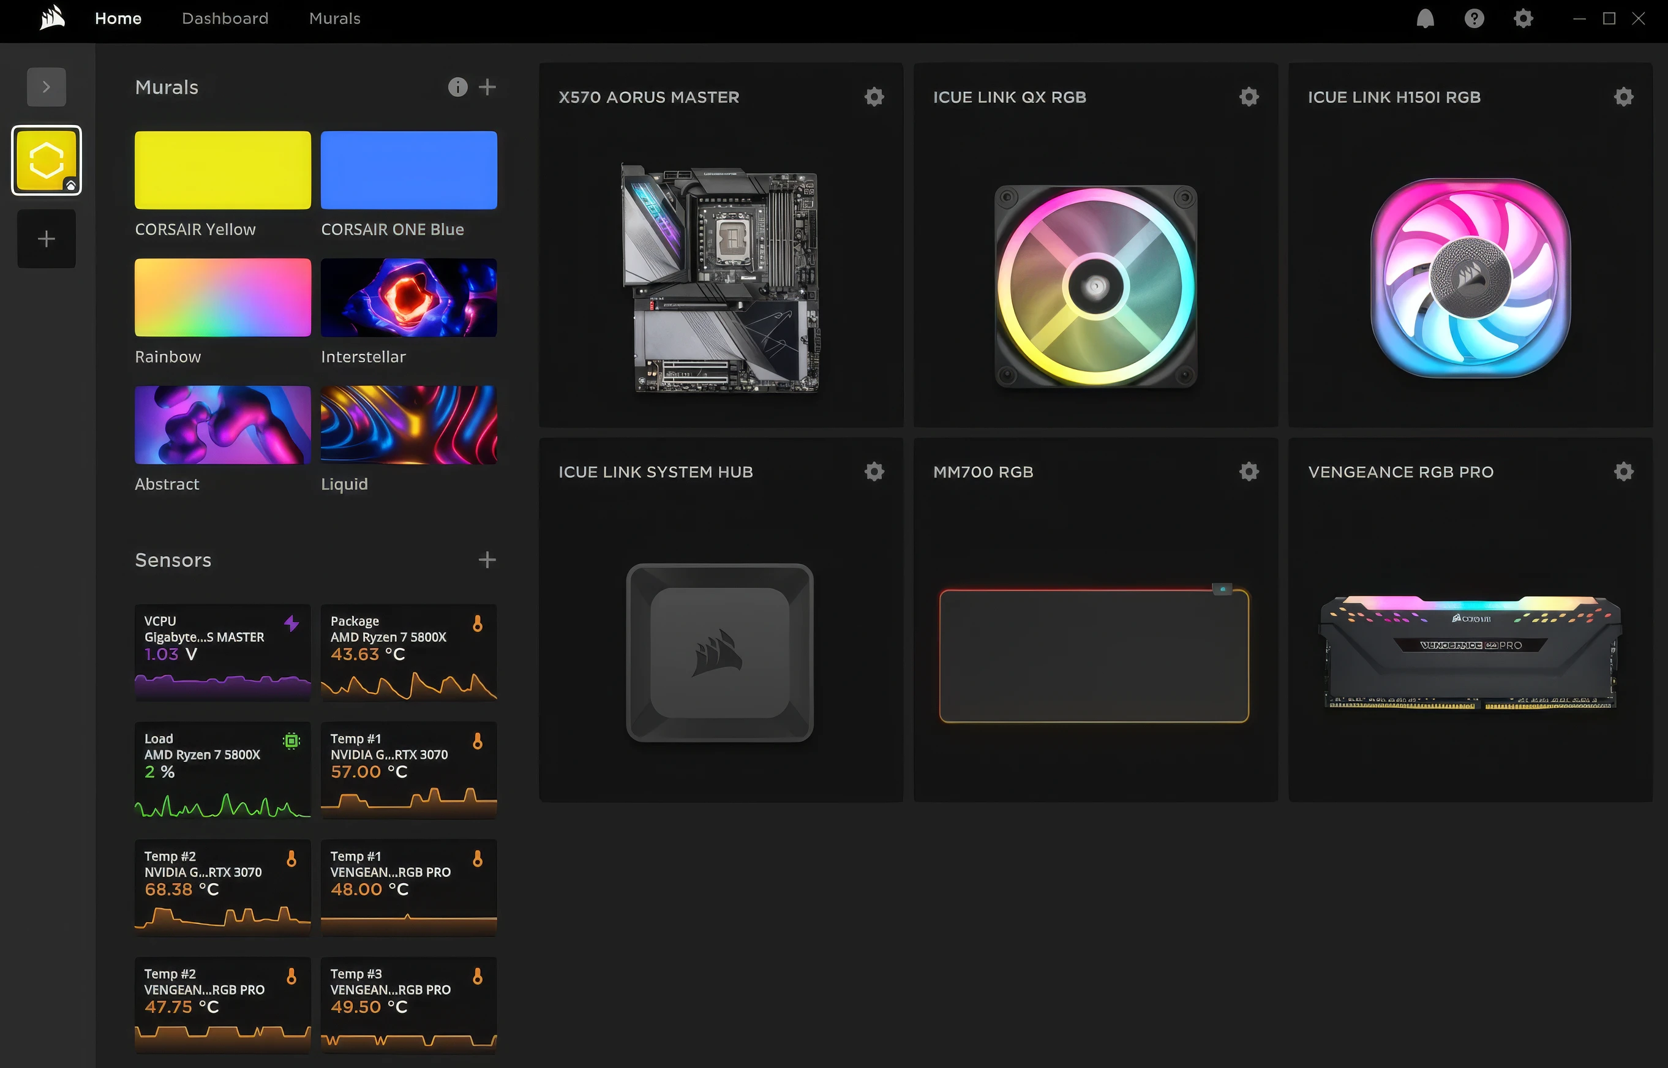Add a new mural with plus icon
This screenshot has width=1668, height=1068.
point(487,87)
